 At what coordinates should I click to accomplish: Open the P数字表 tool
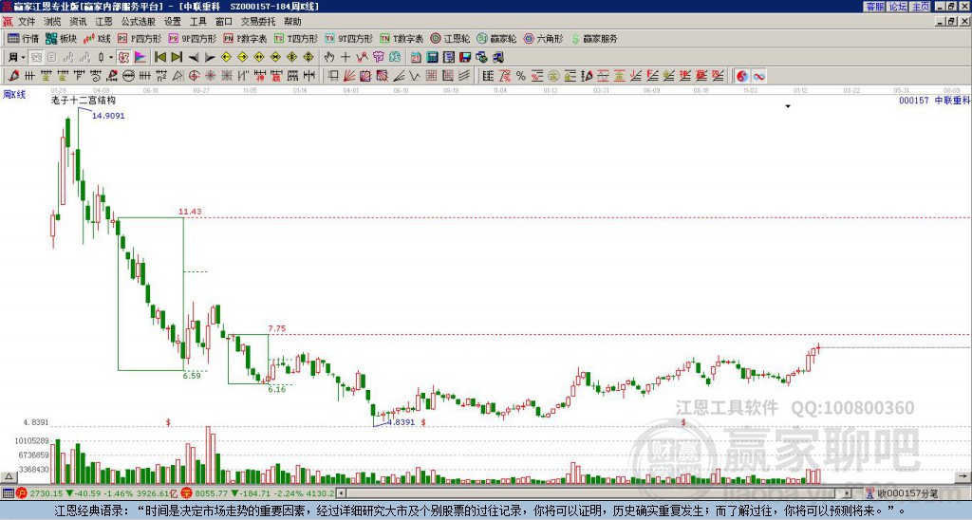click(245, 38)
